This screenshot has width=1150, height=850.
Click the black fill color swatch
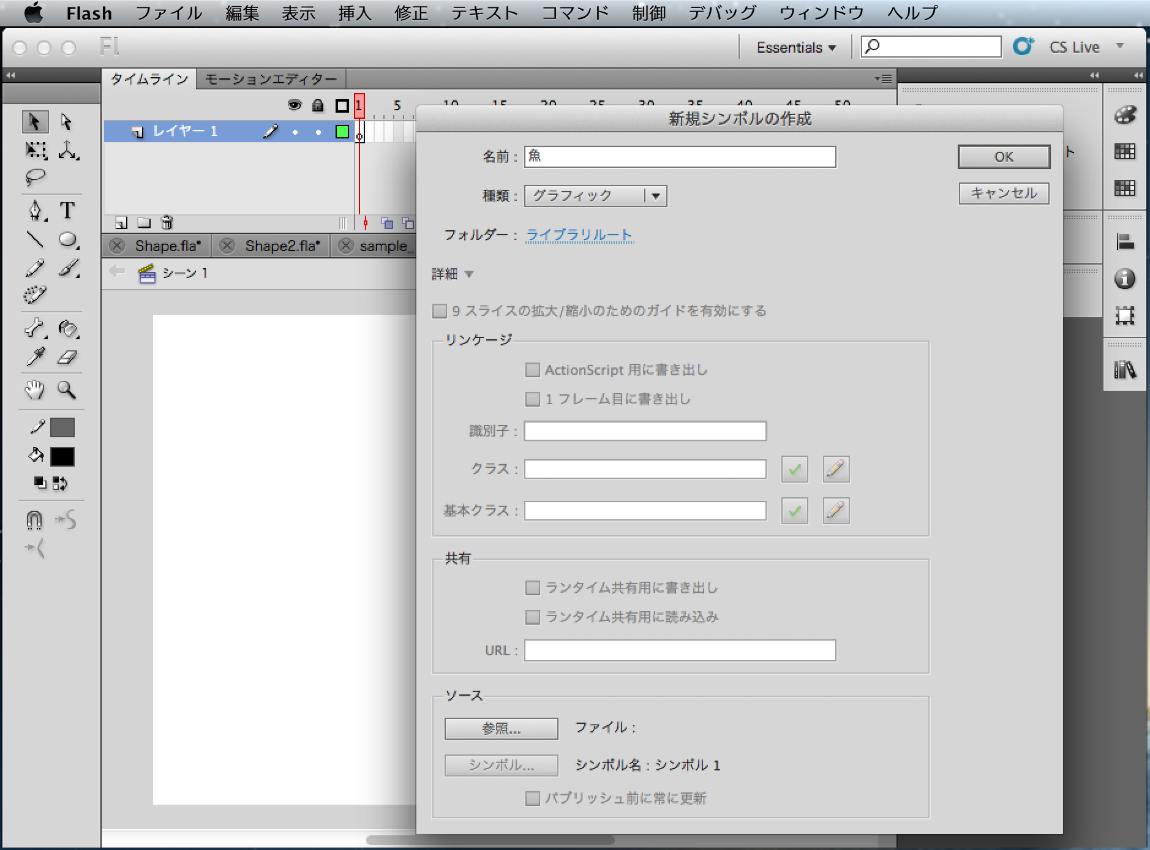(62, 456)
